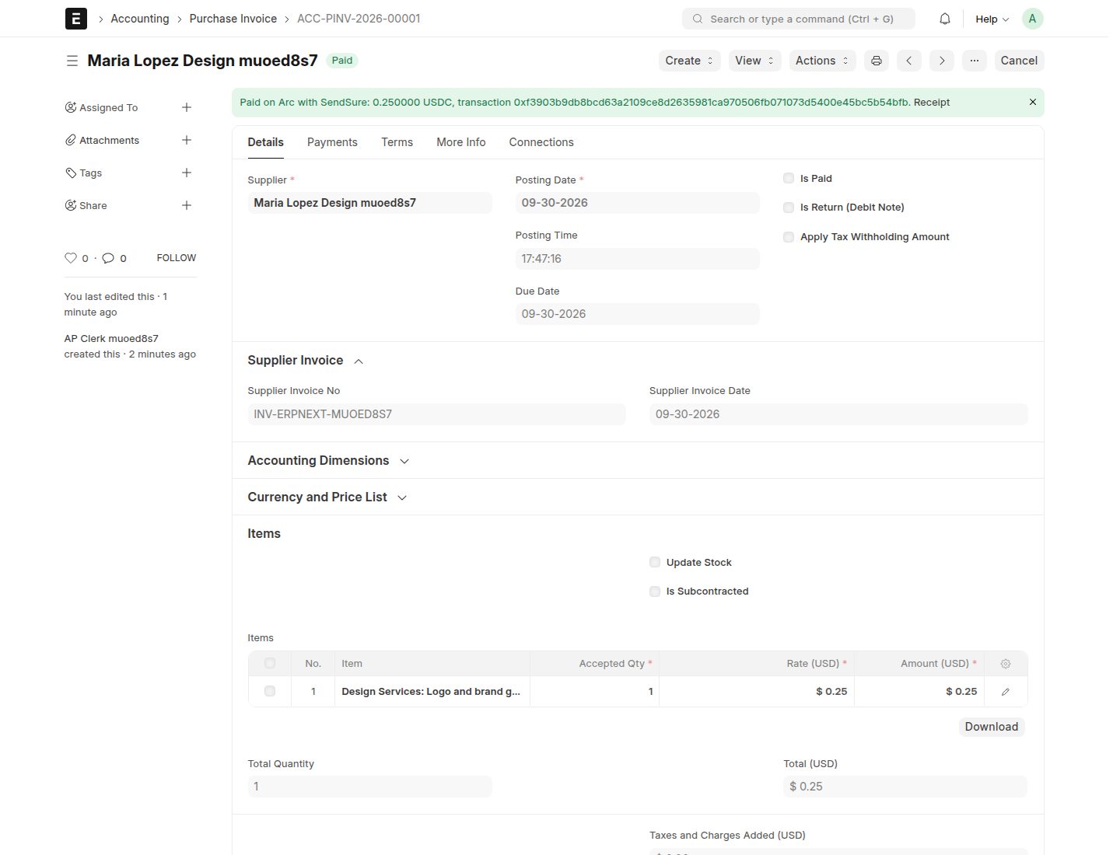Open the Actions dropdown
The image size is (1120, 855).
[x=823, y=61]
